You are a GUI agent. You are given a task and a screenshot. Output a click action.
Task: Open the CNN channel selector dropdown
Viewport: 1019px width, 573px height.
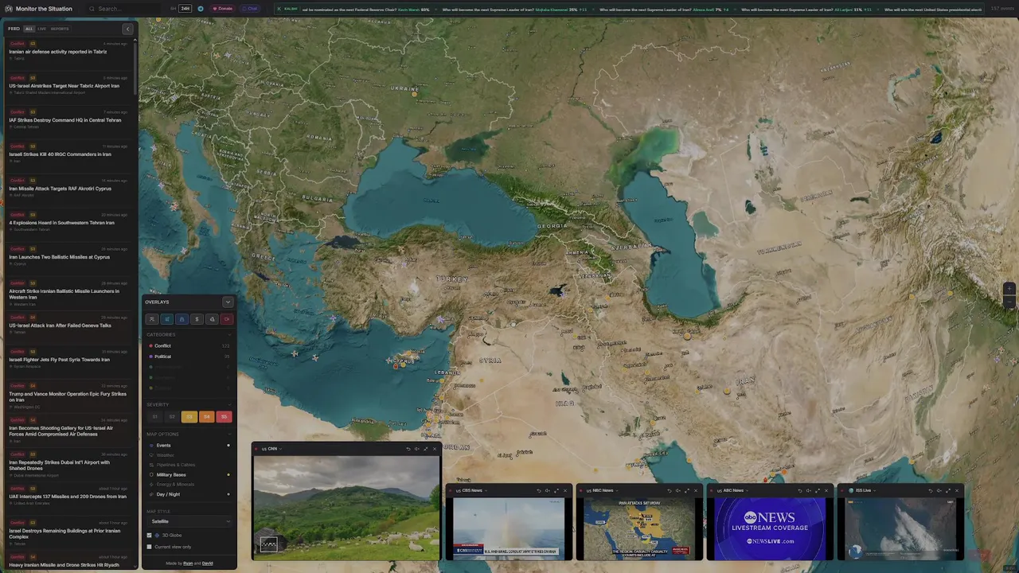(x=271, y=449)
